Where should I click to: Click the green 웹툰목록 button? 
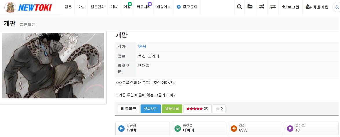coord(172,109)
